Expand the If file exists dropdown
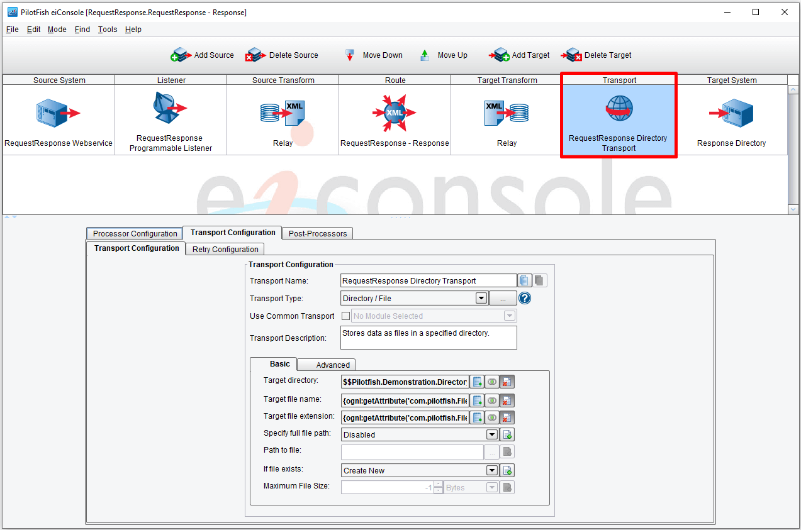Screen dimensions: 801x530 pos(492,470)
